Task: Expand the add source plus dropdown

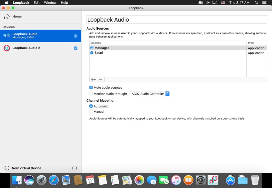Action: pyautogui.click(x=93, y=79)
